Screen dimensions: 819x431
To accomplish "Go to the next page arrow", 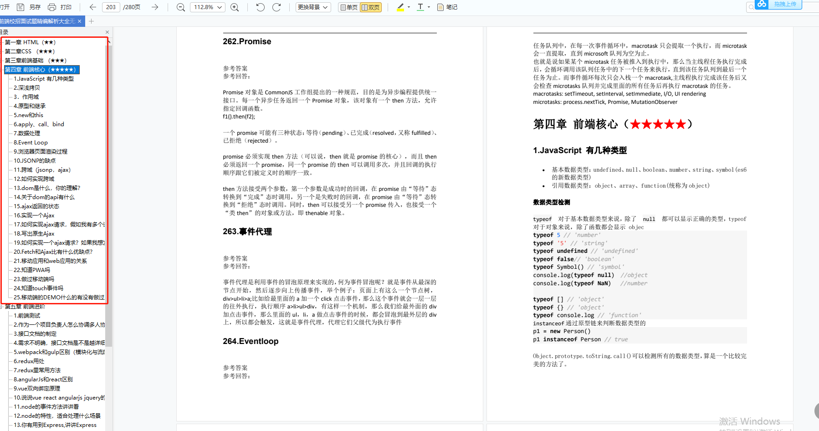I will point(155,7).
